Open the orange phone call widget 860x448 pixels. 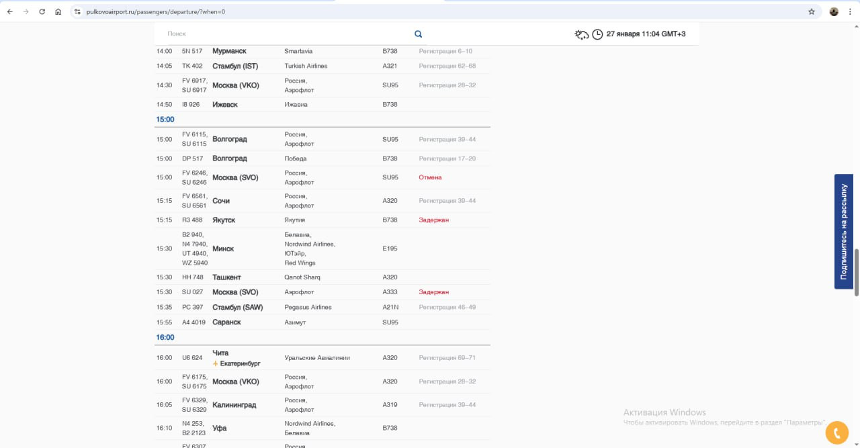[836, 433]
